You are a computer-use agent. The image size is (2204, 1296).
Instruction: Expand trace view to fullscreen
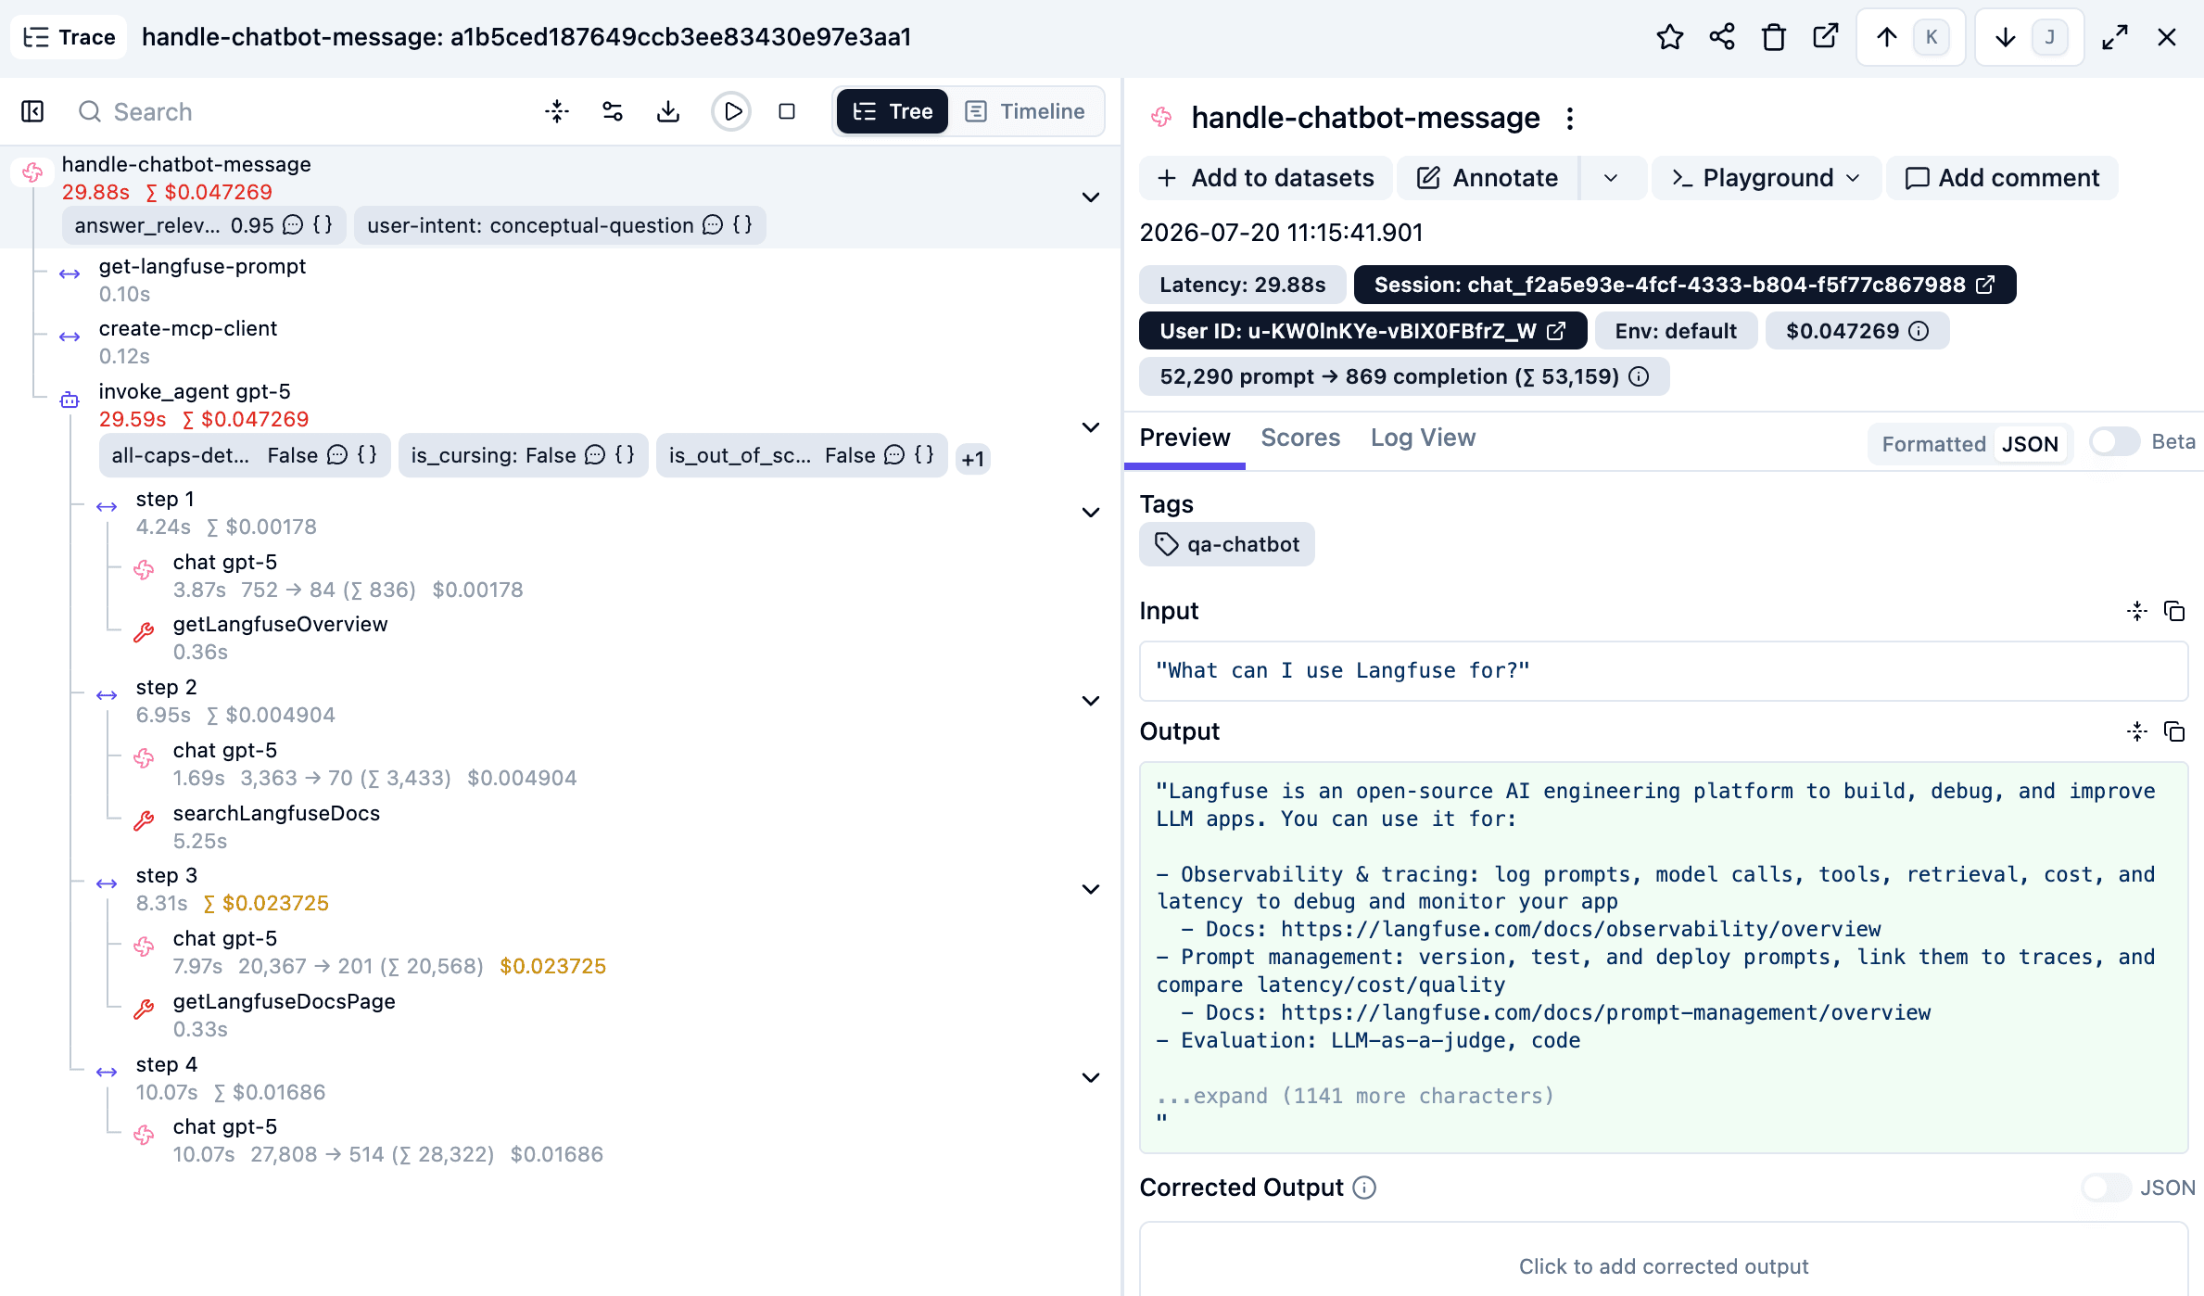(2115, 37)
